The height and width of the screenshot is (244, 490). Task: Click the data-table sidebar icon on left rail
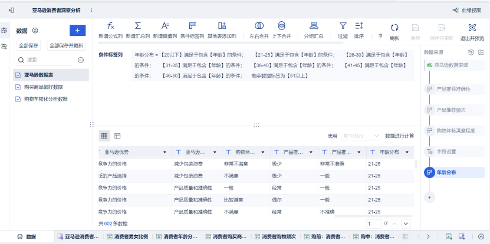[4, 30]
